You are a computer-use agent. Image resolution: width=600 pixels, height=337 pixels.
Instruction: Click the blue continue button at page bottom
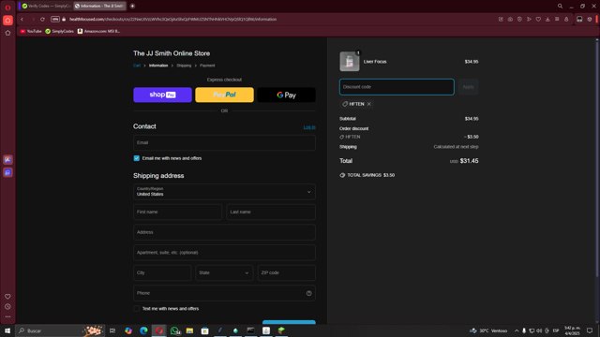click(289, 322)
